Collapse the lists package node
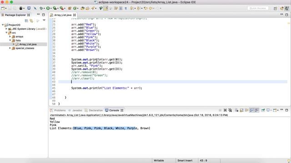Screen dimensions: 291x163 tap(10, 40)
